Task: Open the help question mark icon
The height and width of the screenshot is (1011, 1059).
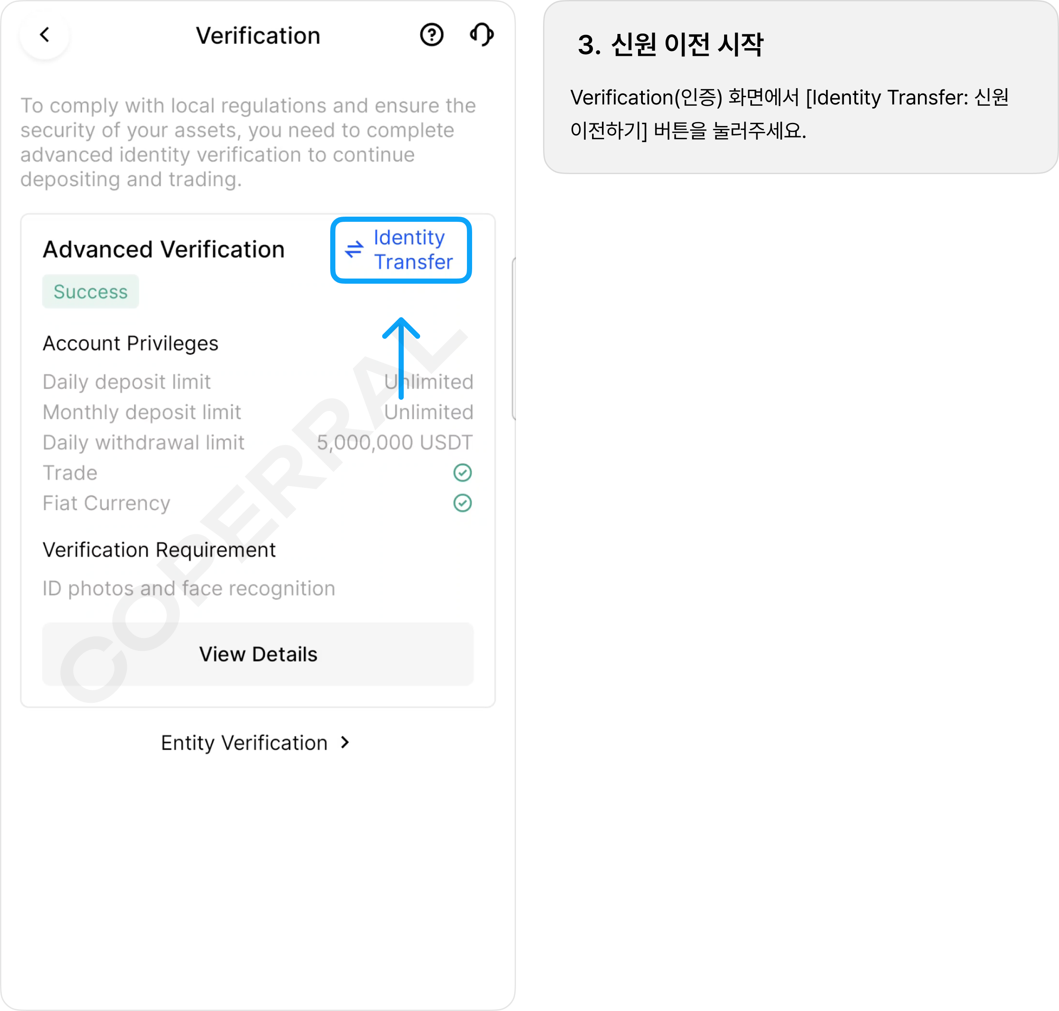Action: [431, 35]
